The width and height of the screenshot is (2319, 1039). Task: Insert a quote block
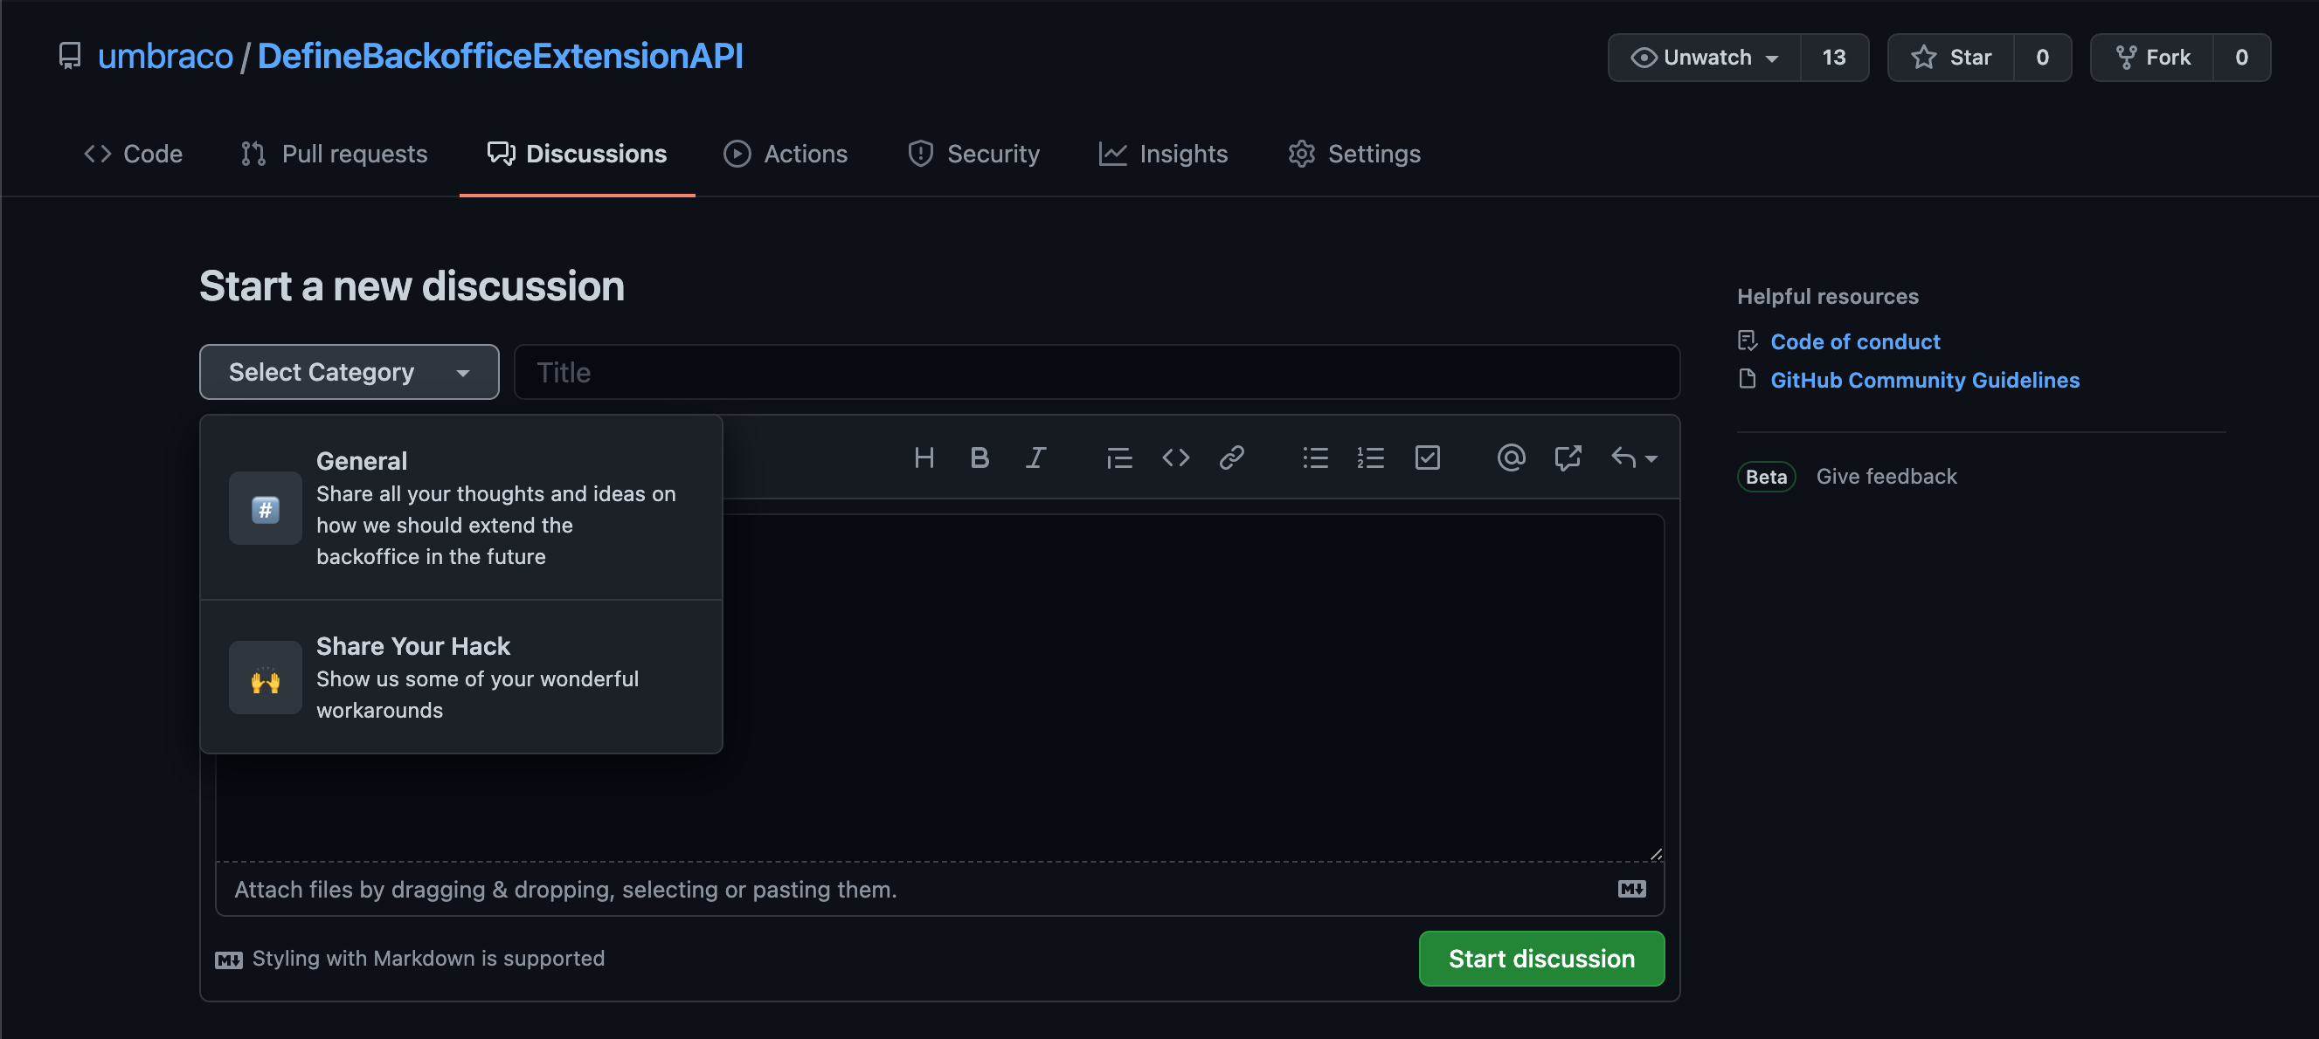pyautogui.click(x=1119, y=458)
